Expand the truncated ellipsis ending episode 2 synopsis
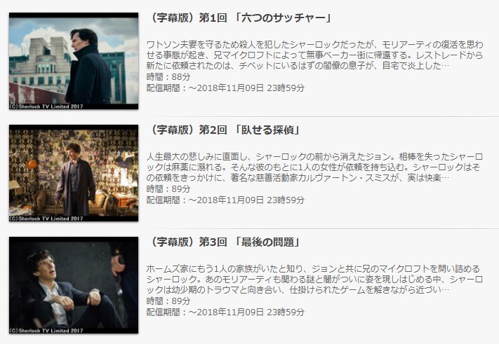The height and width of the screenshot is (344, 499). coord(445,178)
